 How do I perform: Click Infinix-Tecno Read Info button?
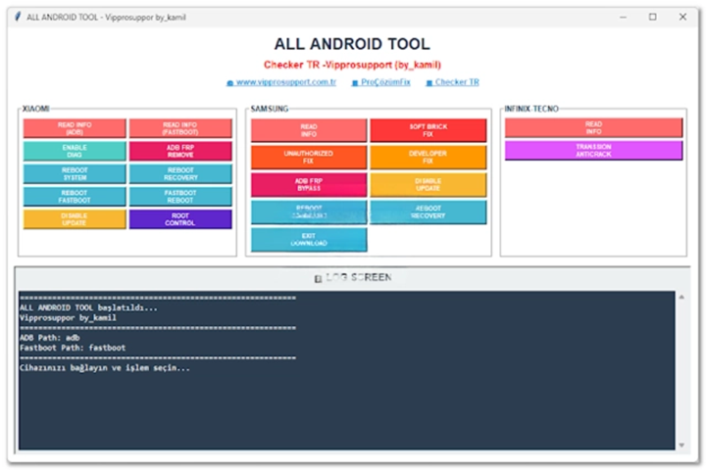tap(593, 127)
